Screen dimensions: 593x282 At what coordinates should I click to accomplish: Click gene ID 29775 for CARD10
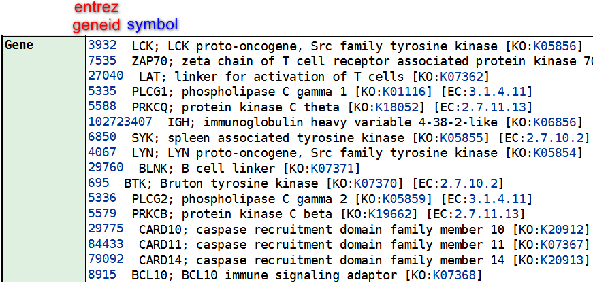coord(106,228)
